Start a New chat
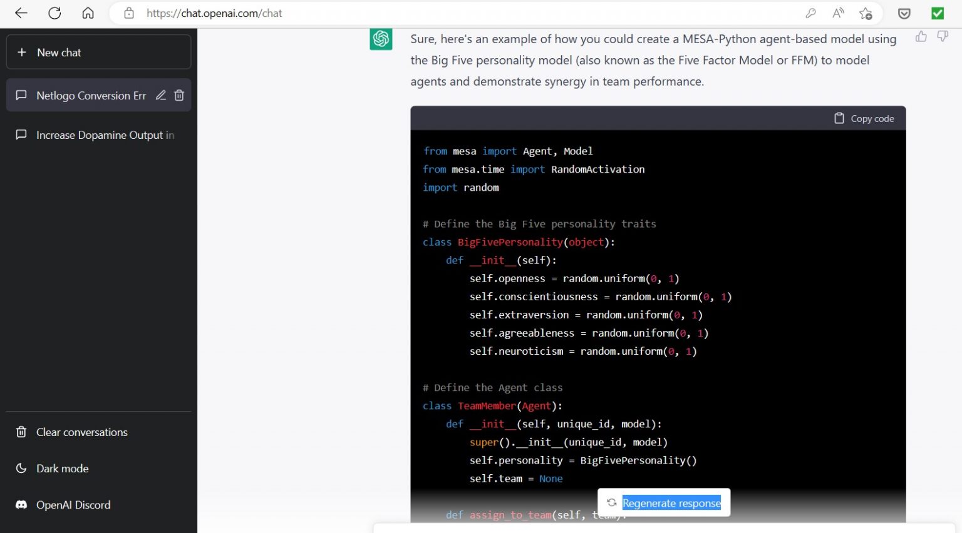Viewport: 962px width, 533px height. 98,53
